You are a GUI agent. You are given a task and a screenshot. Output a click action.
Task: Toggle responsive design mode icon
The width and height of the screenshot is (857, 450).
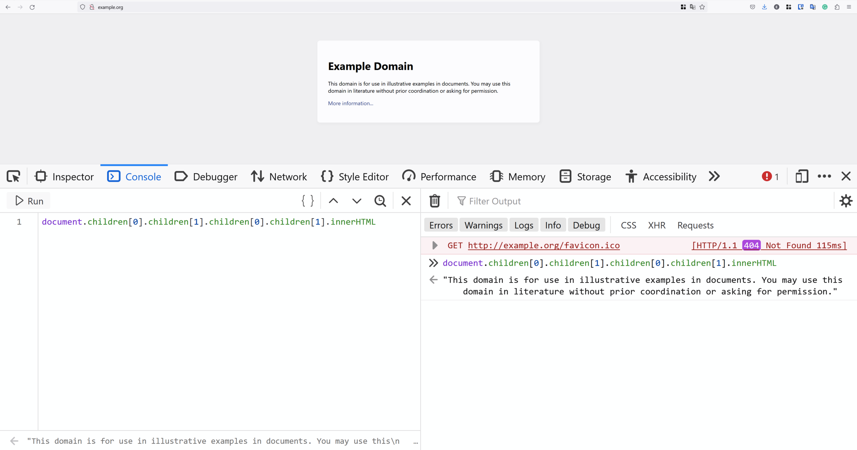[x=801, y=176]
